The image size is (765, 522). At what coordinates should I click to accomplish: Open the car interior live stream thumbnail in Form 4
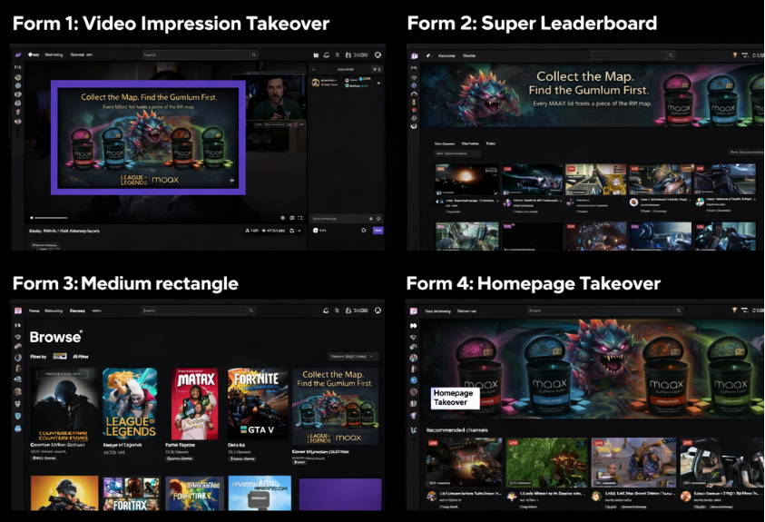pos(722,462)
